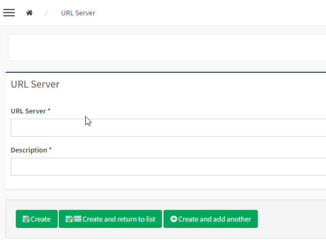
Task: Focus the URL Server text field
Action: [x=168, y=128]
